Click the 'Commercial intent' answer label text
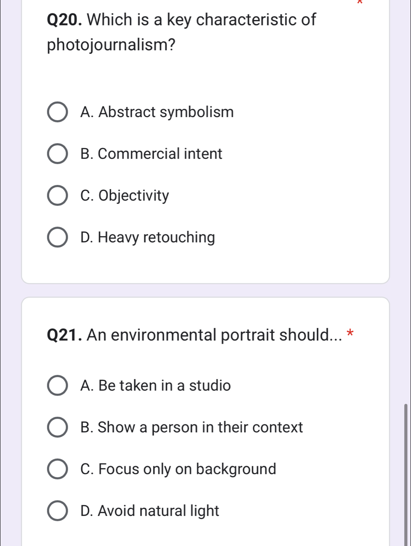Screen dimensions: 411x546 [152, 154]
